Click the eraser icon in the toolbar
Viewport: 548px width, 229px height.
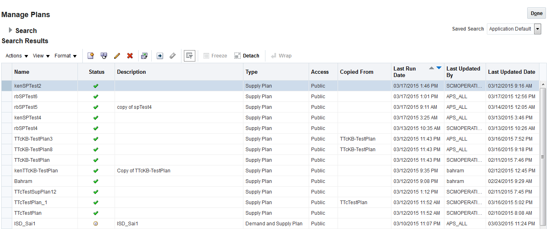coord(173,56)
